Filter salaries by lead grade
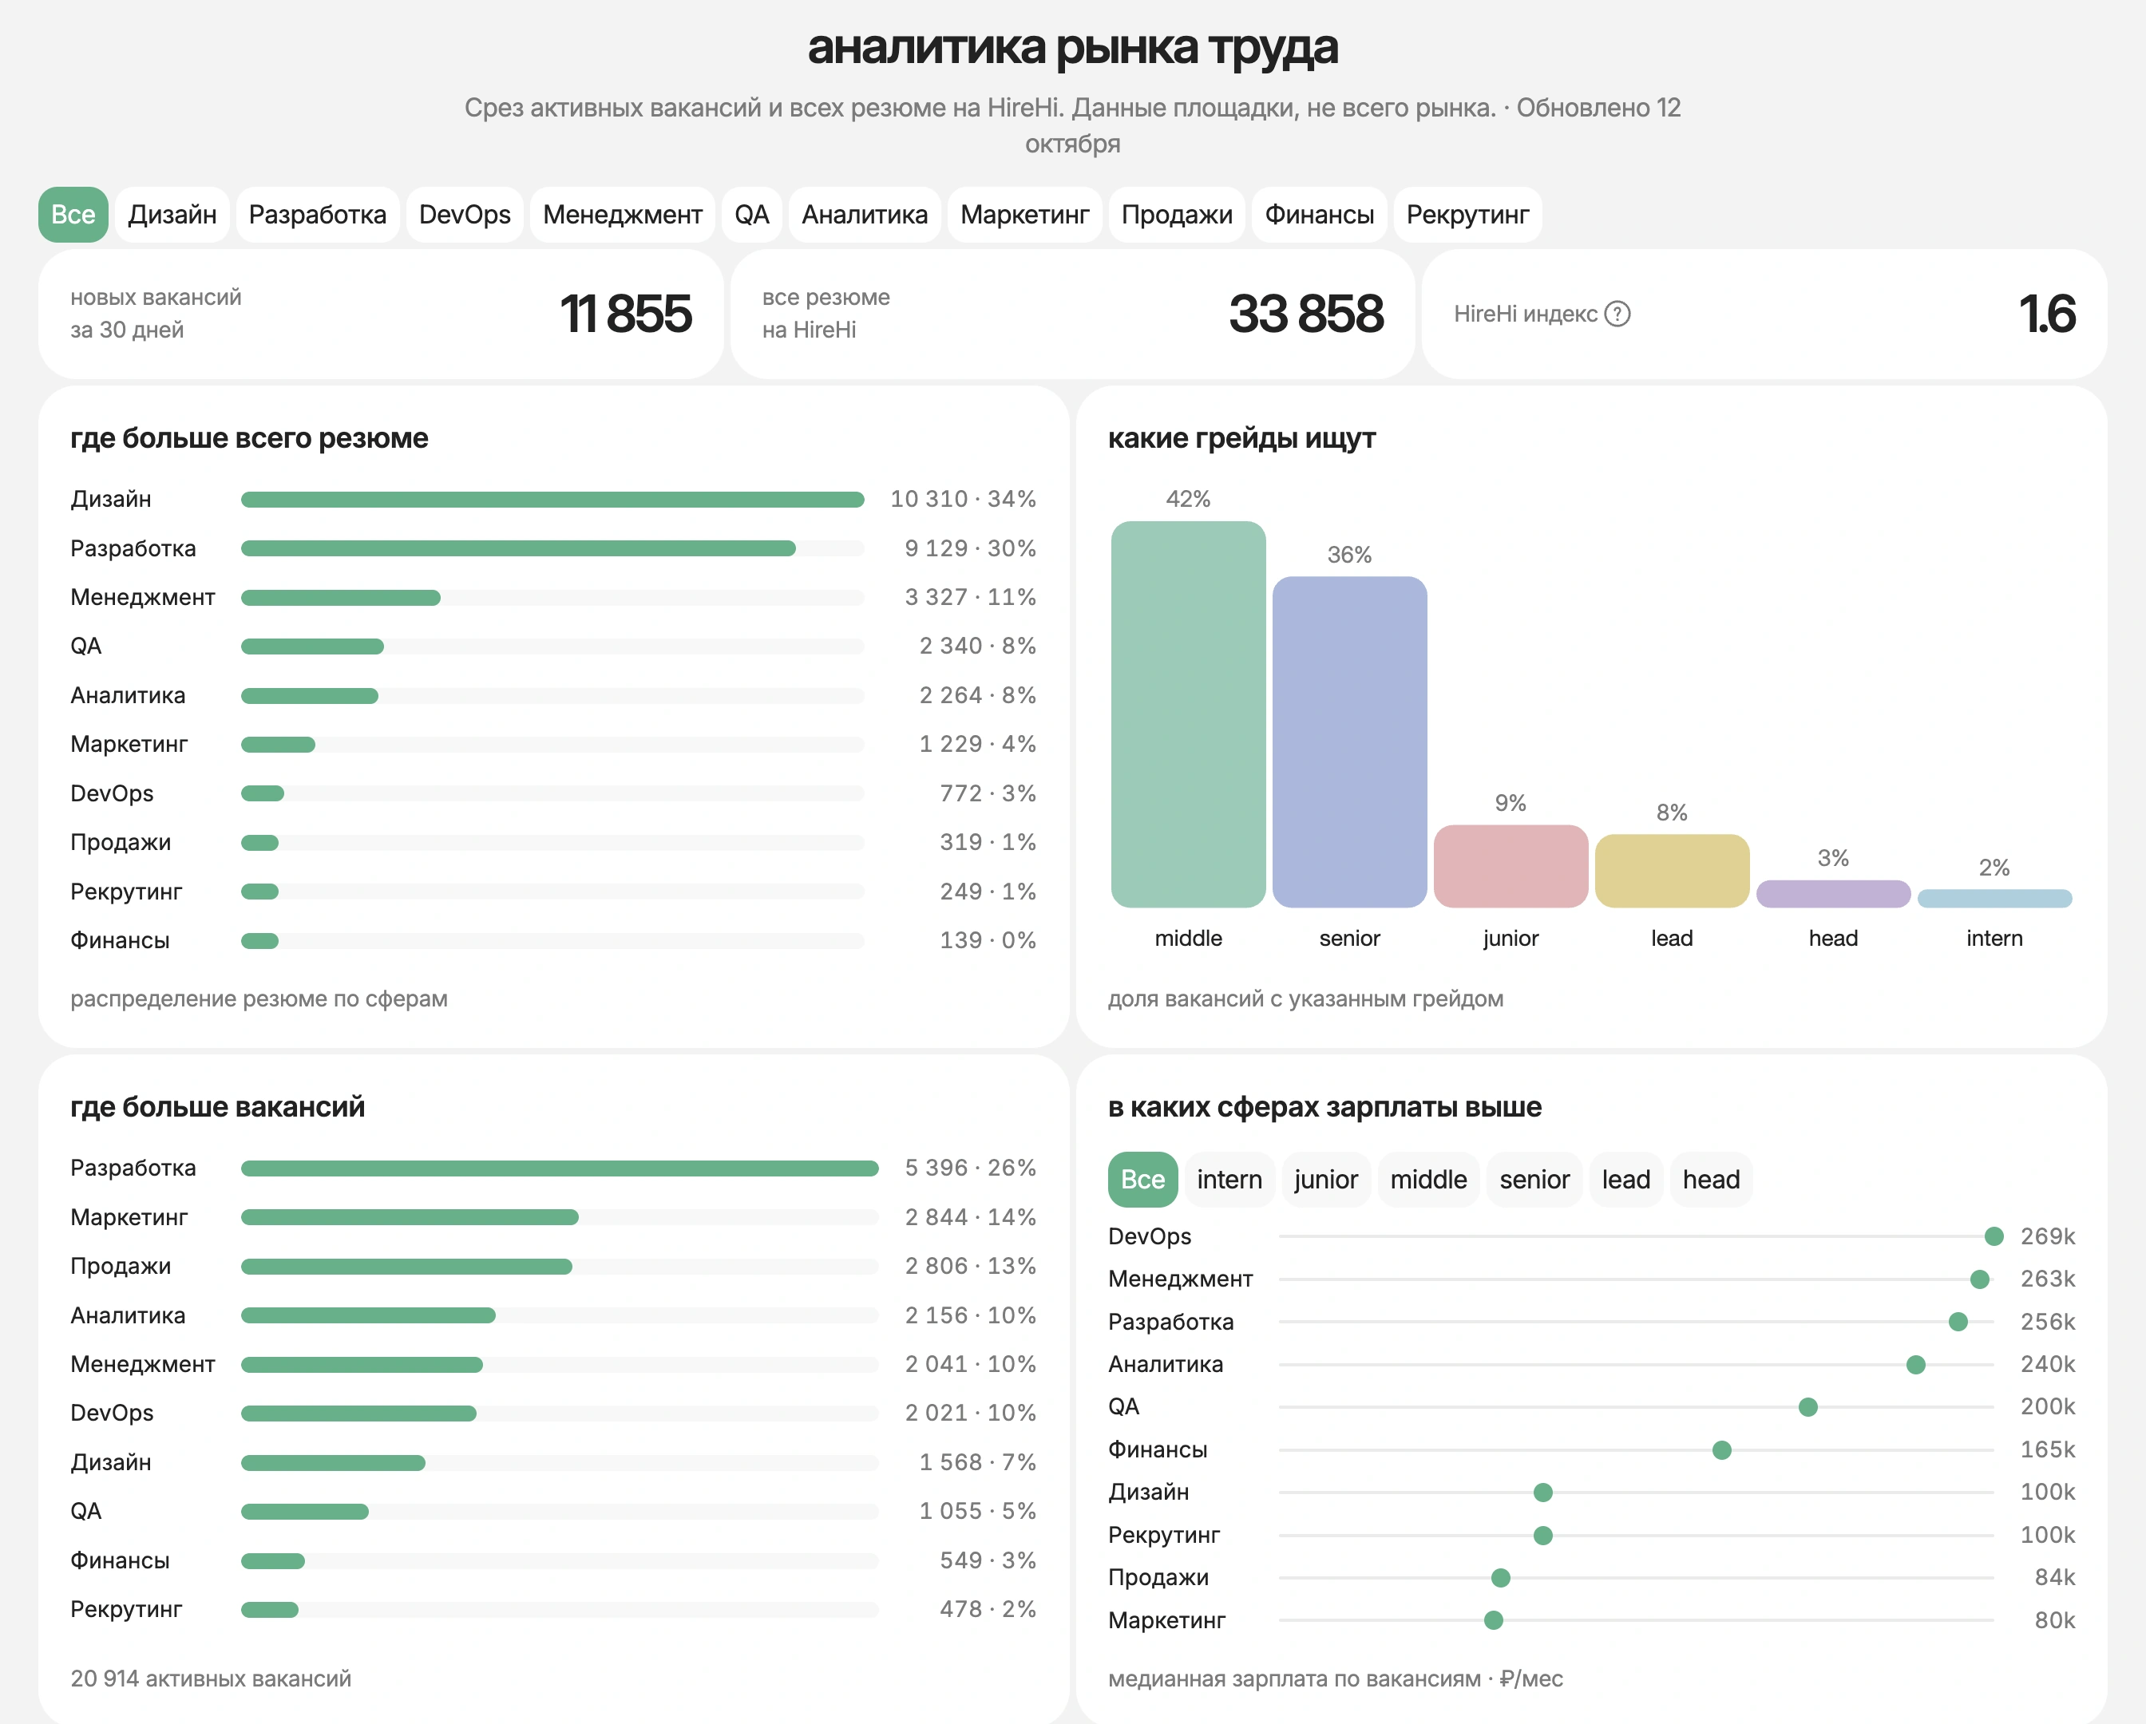 1626,1180
